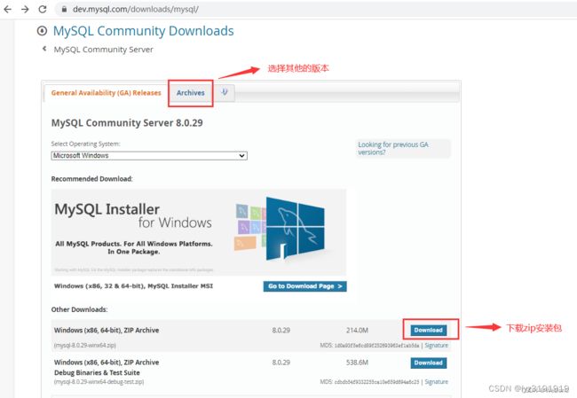This screenshot has height=398, width=577.
Task: Go forward with the browser forward arrow
Action: click(25, 9)
